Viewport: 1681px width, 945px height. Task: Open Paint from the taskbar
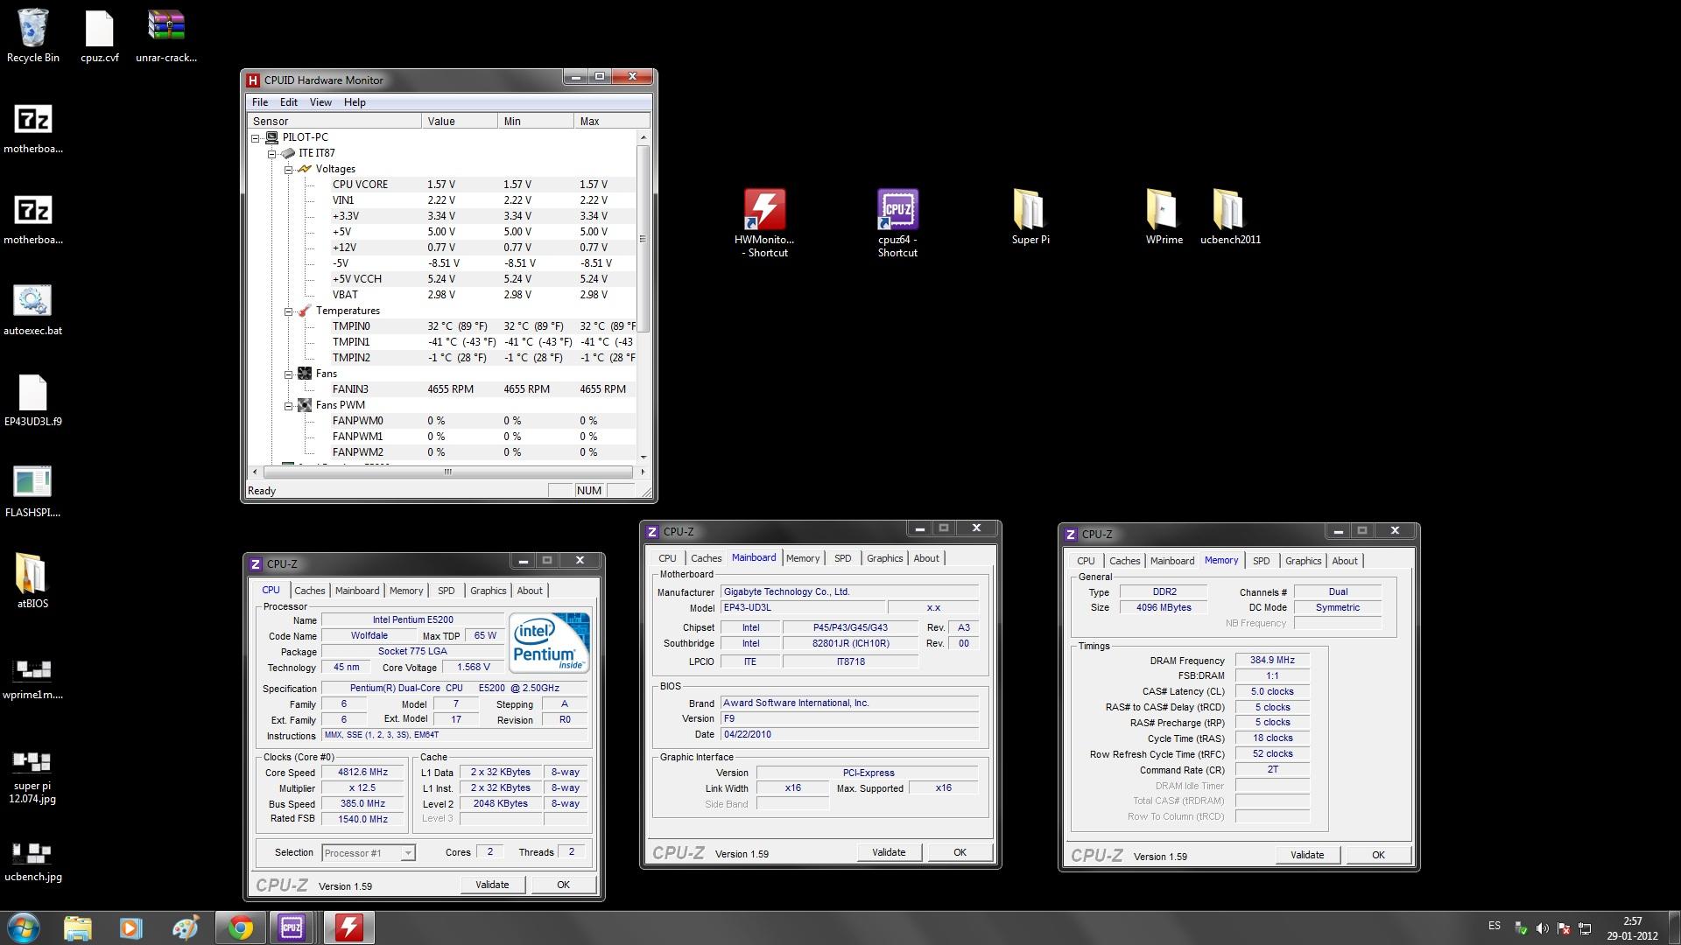(185, 927)
